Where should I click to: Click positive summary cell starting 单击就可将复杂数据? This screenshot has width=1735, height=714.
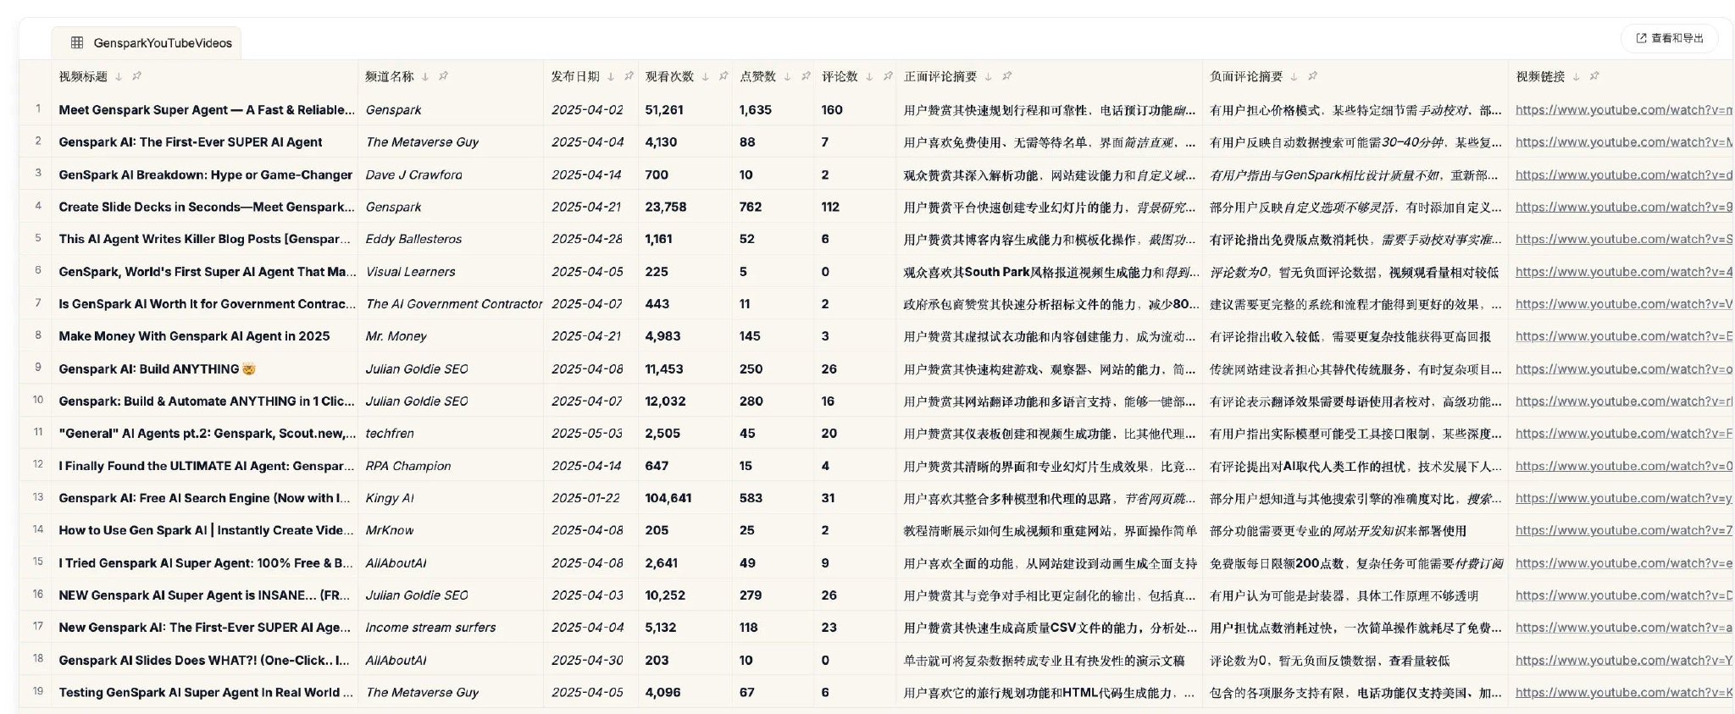point(1045,660)
